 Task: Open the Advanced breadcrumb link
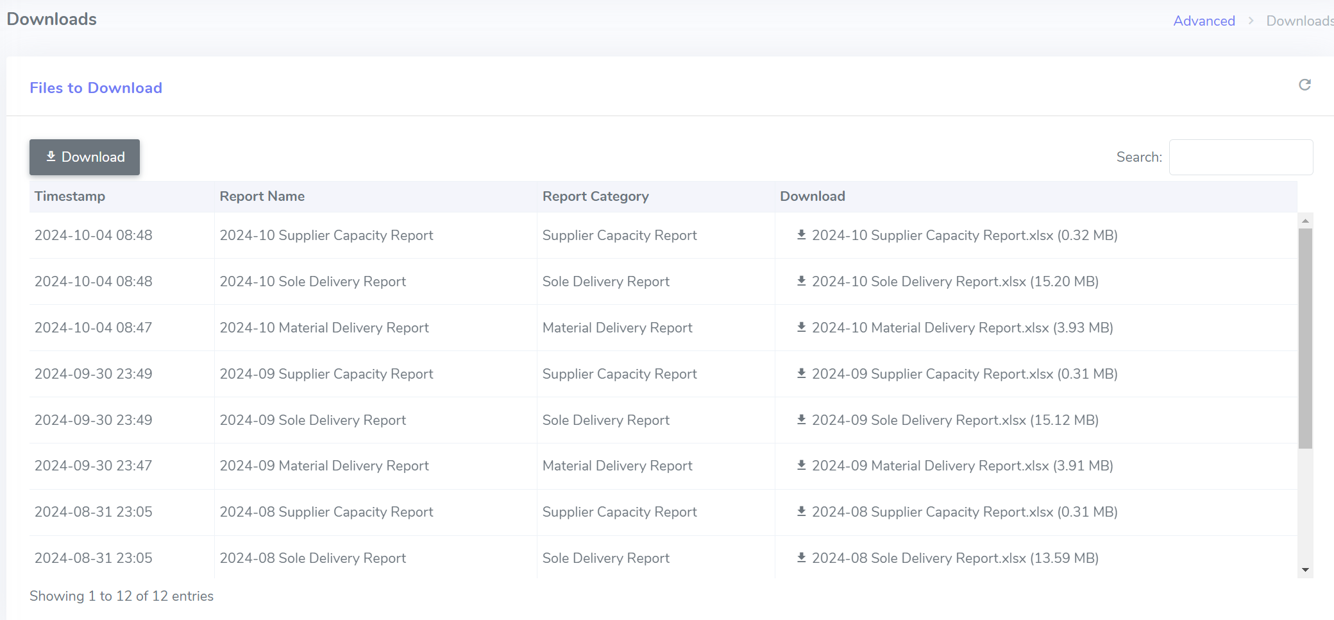pos(1204,21)
